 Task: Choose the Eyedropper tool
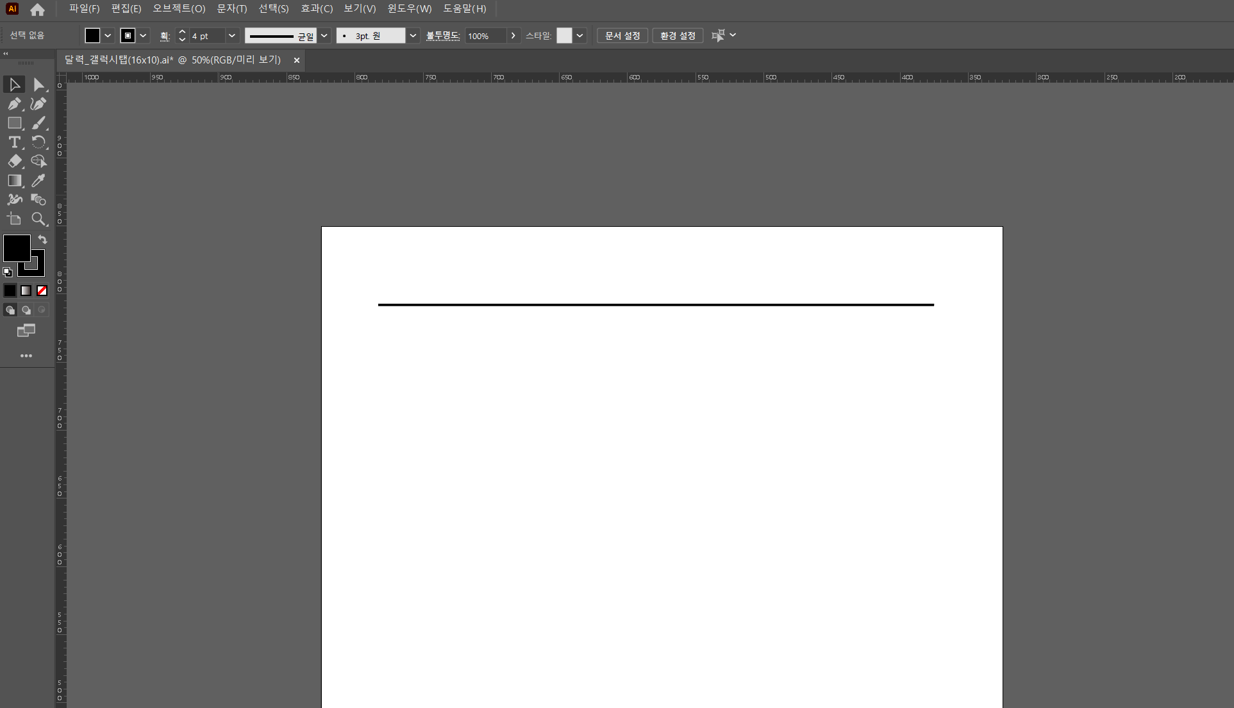(x=38, y=181)
